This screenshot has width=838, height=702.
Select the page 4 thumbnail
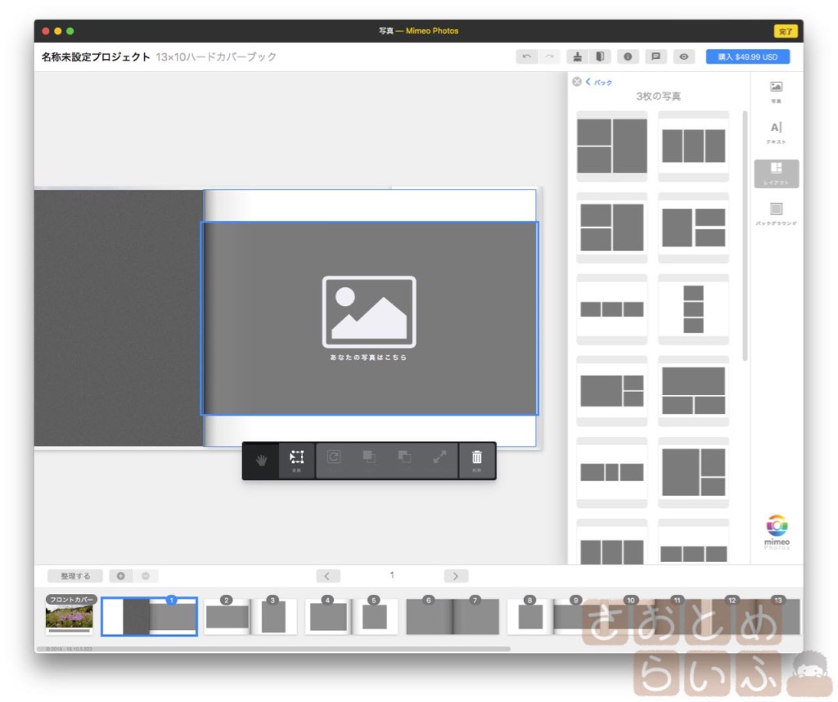click(x=328, y=617)
